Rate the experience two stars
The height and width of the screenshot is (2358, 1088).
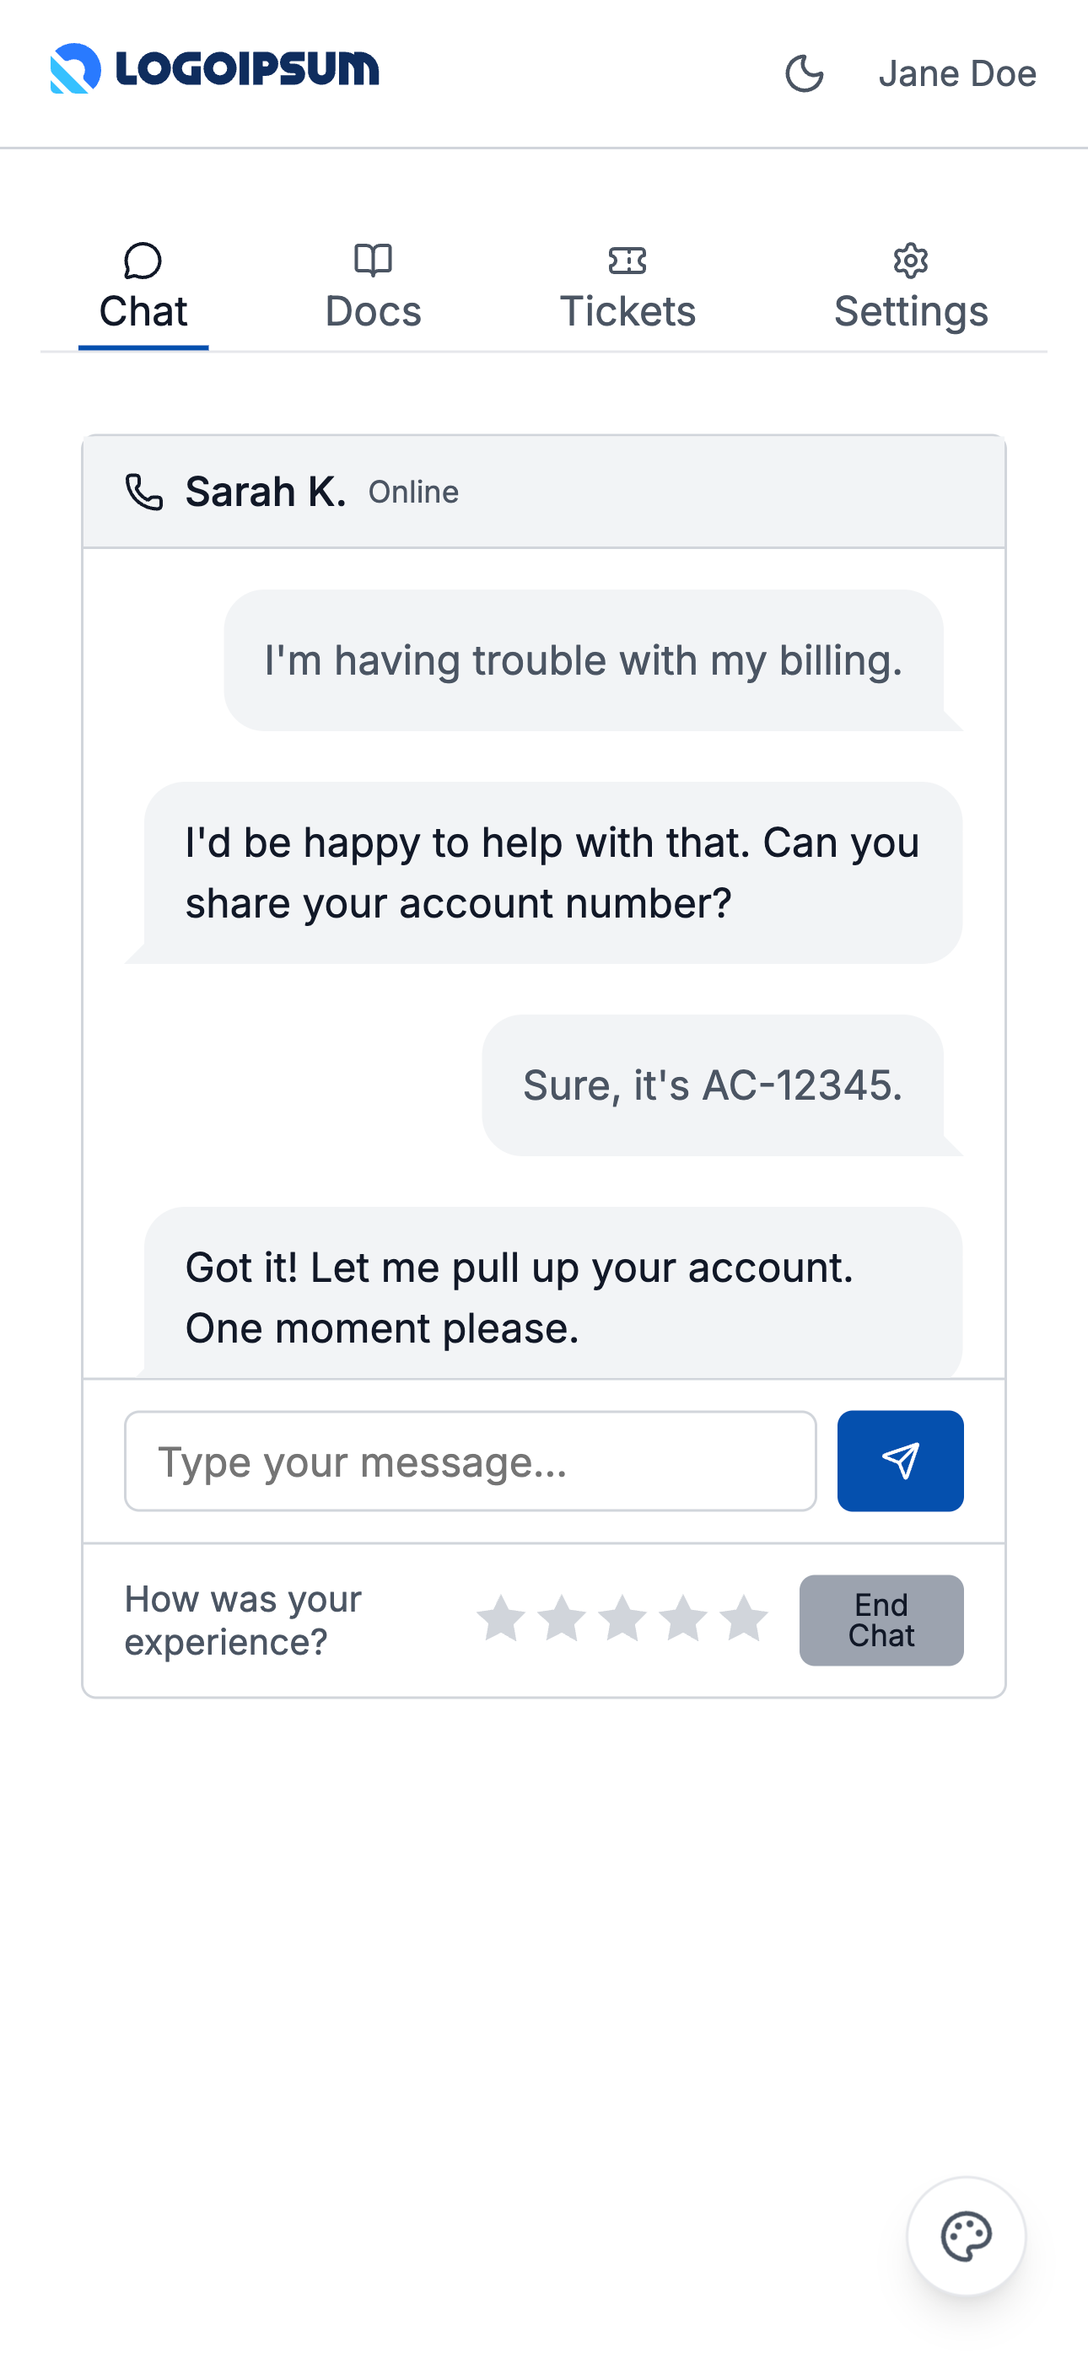[x=562, y=1618]
